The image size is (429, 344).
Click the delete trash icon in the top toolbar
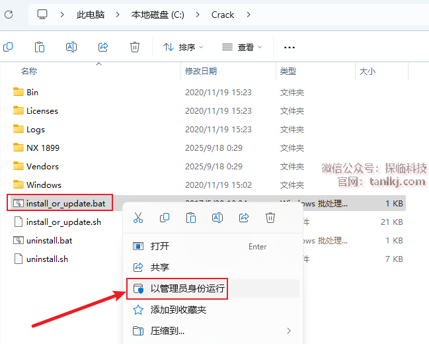point(135,47)
